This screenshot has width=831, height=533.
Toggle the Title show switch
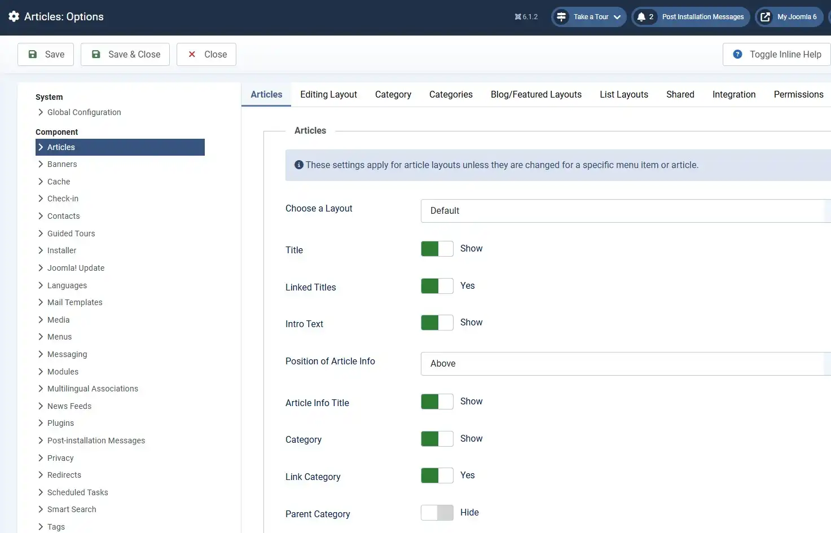coord(437,249)
